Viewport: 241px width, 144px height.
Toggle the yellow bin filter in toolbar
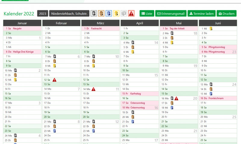pos(116,13)
